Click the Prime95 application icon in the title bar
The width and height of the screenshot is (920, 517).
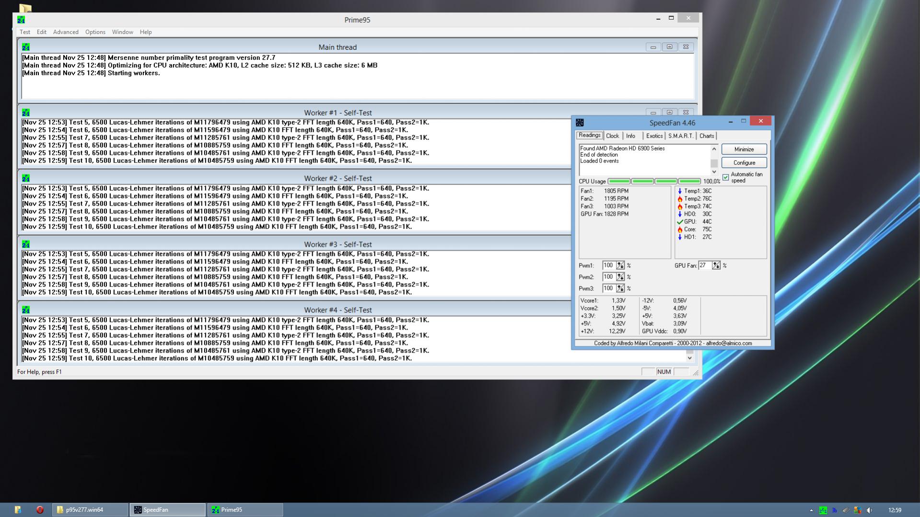pos(21,20)
